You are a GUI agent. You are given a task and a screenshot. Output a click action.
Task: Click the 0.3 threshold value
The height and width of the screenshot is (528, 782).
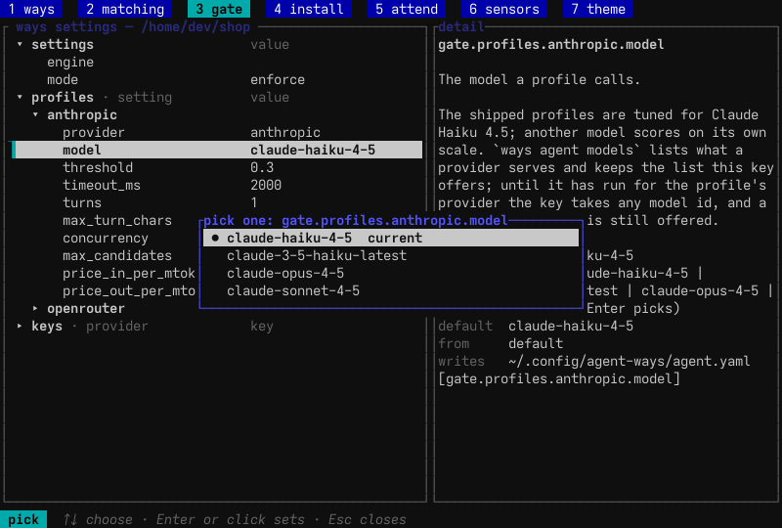[262, 167]
